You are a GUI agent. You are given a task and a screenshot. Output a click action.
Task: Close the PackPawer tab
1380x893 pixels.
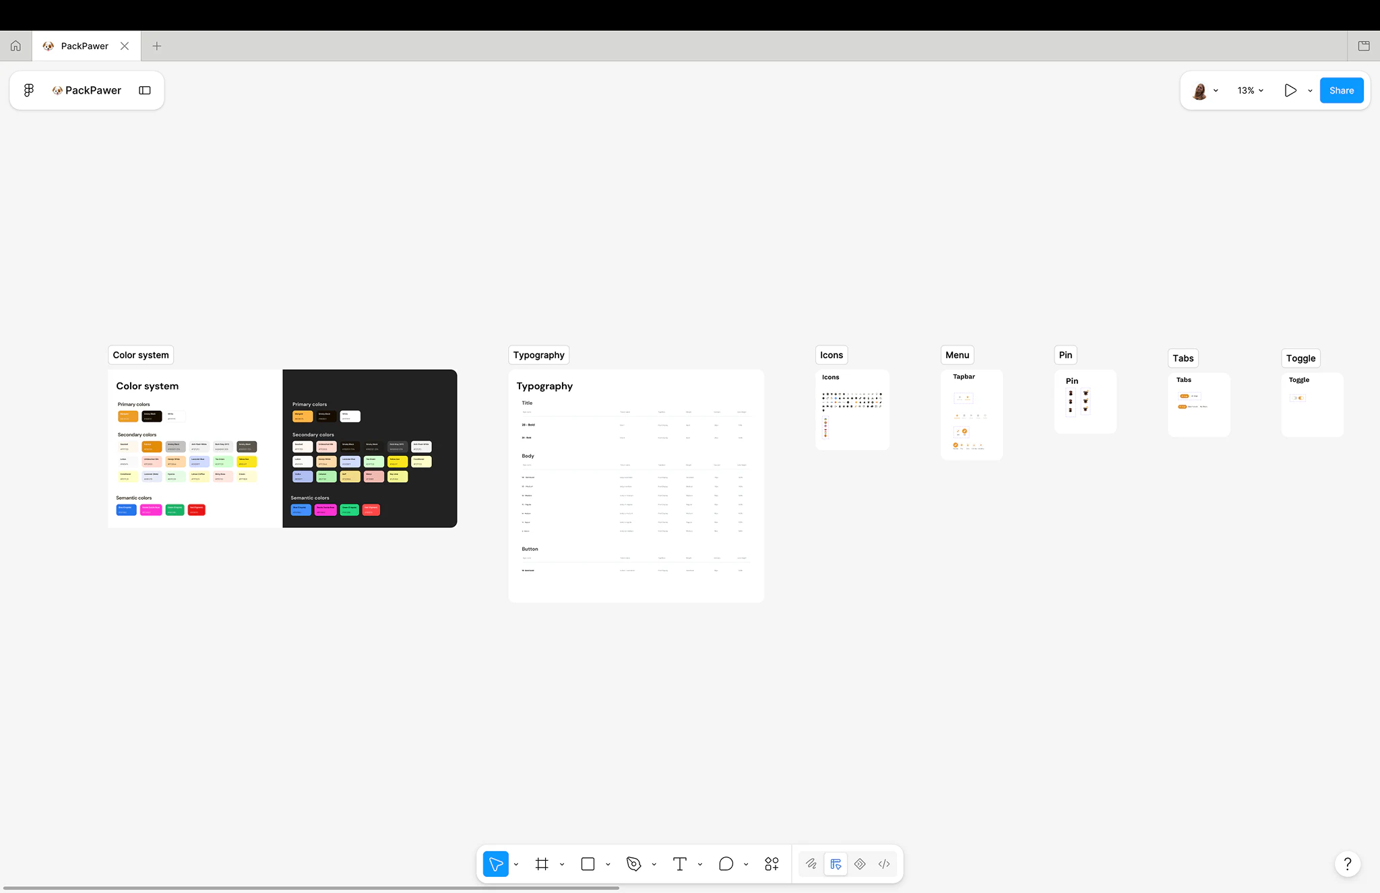[x=125, y=46]
